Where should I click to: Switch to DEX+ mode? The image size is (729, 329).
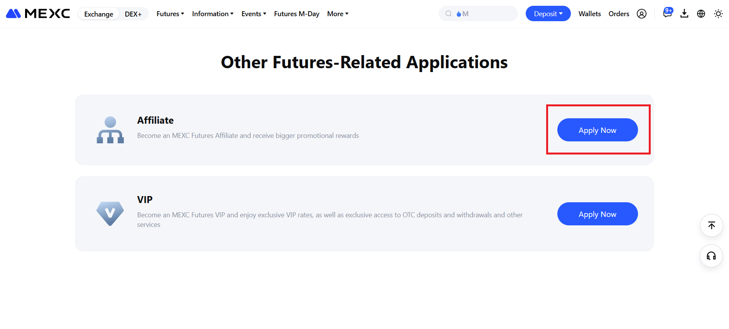coord(133,14)
